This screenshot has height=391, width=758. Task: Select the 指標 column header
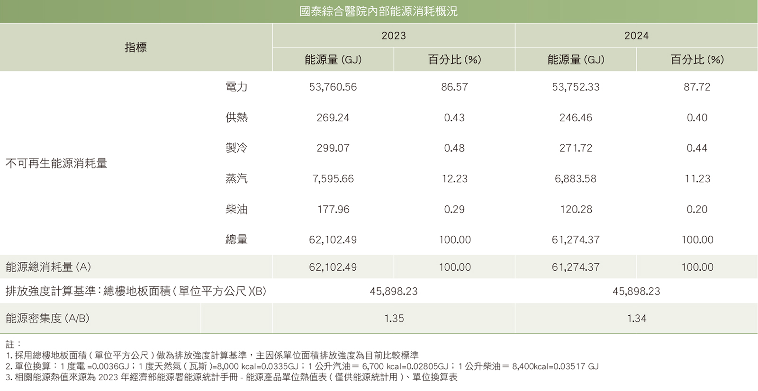[136, 47]
